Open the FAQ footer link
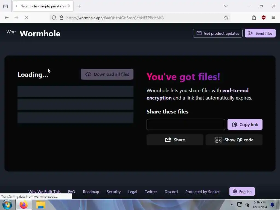The width and height of the screenshot is (280, 210). coord(72,192)
